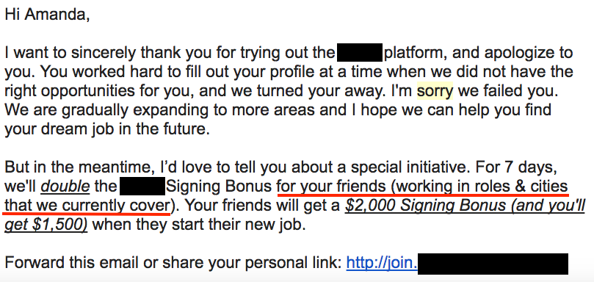Click the red-underlined 'that we currently cover' text
Viewport: 594px width, 282px height.
pyautogui.click(x=87, y=206)
